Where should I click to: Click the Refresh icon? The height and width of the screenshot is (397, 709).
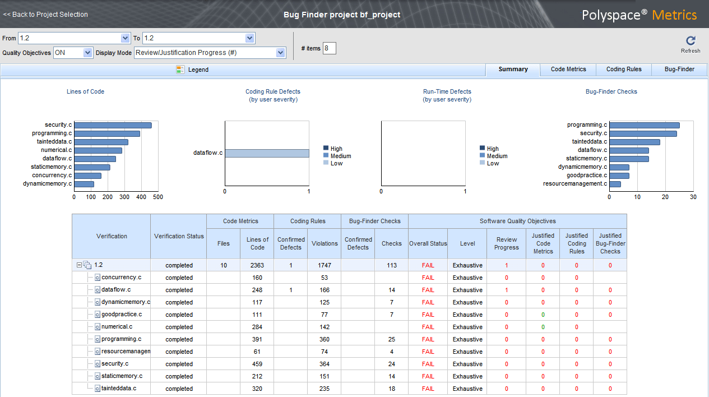click(x=691, y=40)
